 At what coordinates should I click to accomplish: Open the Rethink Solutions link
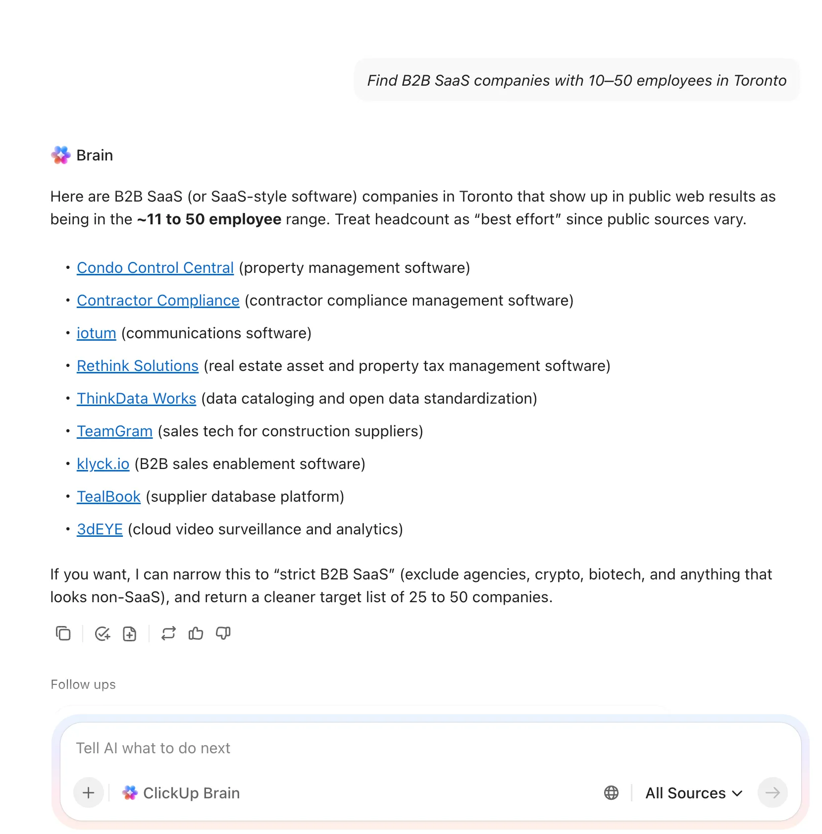pos(138,365)
